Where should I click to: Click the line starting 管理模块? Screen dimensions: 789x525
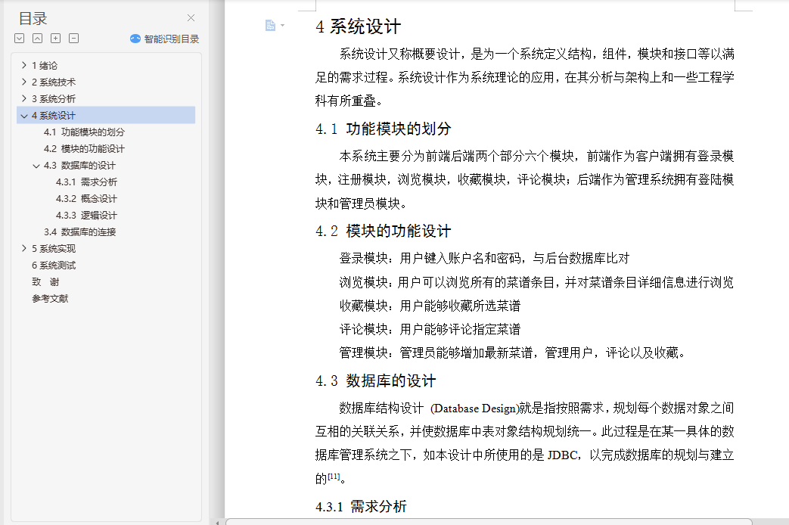pos(512,353)
